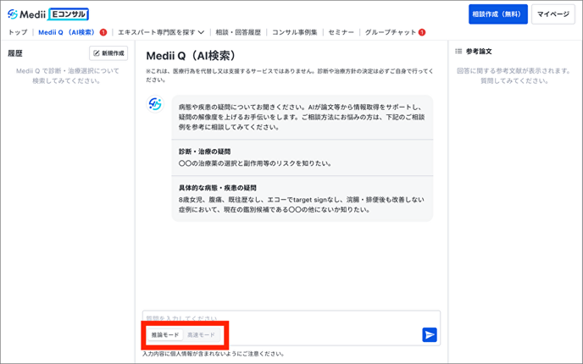Click the 履歴 heading
583x364 pixels.
pos(15,53)
